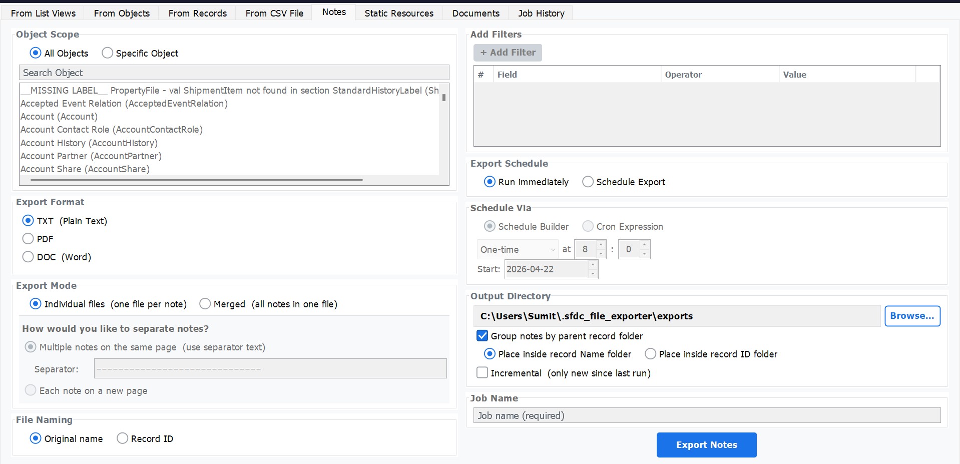Select Record ID file naming

tap(122, 438)
